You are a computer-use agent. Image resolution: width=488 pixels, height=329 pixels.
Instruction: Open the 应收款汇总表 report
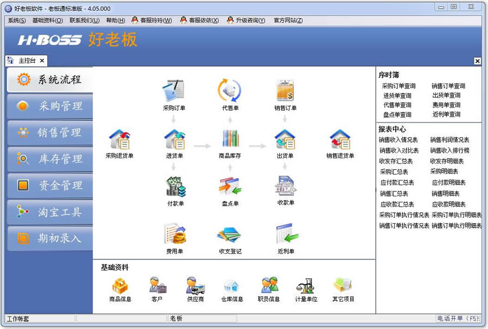397,205
